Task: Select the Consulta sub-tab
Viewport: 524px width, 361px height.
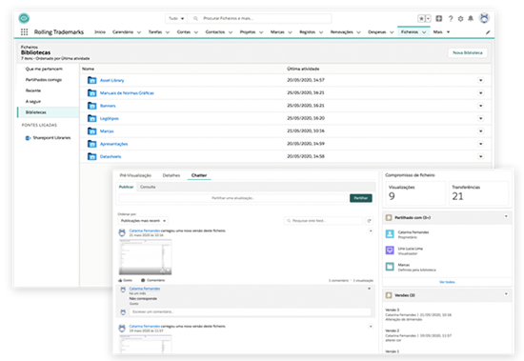Action: [x=148, y=187]
